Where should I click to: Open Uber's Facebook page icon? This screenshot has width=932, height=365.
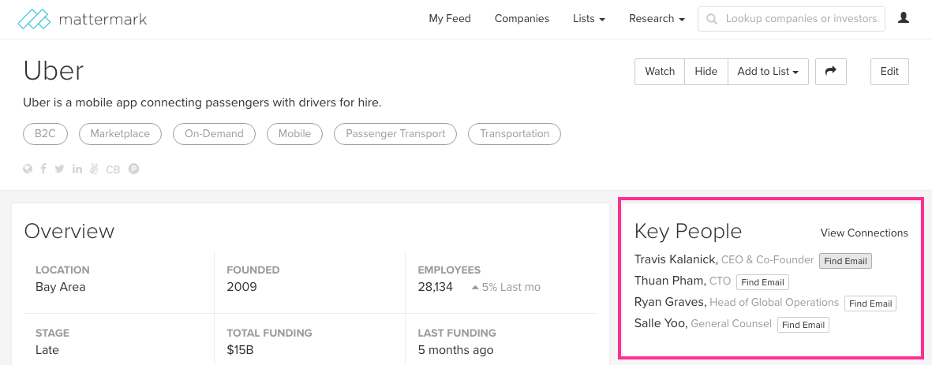click(43, 169)
